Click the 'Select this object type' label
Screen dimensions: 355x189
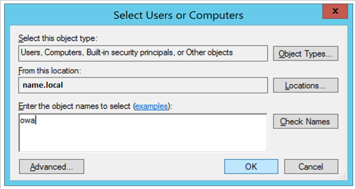(58, 38)
